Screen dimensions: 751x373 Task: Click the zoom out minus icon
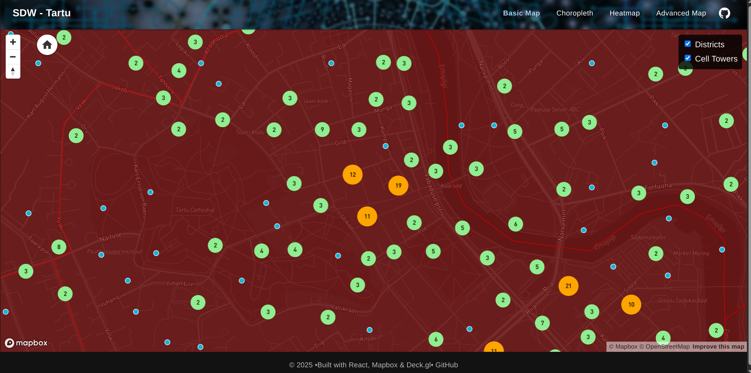[13, 57]
